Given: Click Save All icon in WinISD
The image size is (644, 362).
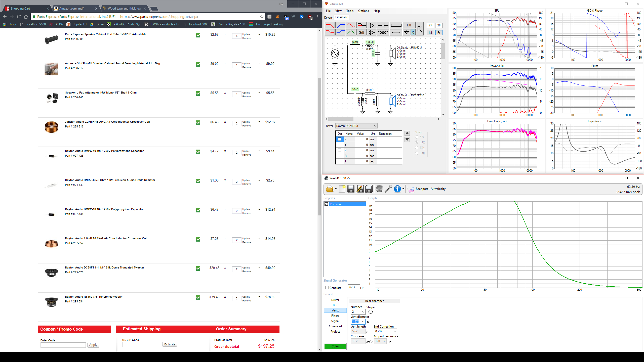Looking at the screenshot, I should [369, 189].
